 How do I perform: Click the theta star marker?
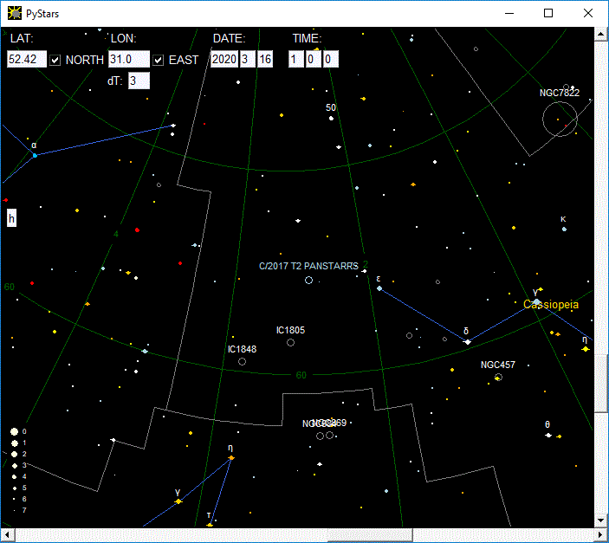tap(548, 436)
